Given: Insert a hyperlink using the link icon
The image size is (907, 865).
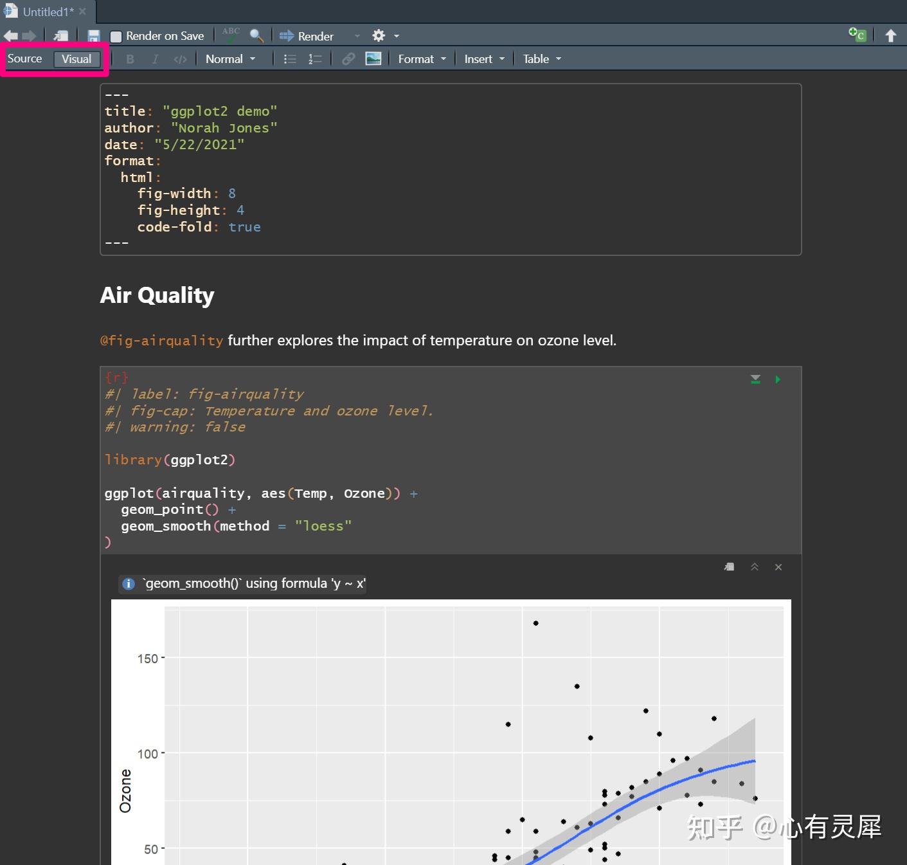Looking at the screenshot, I should (x=348, y=59).
